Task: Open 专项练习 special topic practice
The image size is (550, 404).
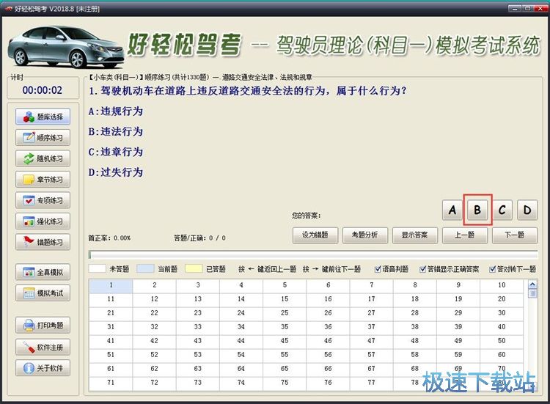Action: [x=43, y=200]
